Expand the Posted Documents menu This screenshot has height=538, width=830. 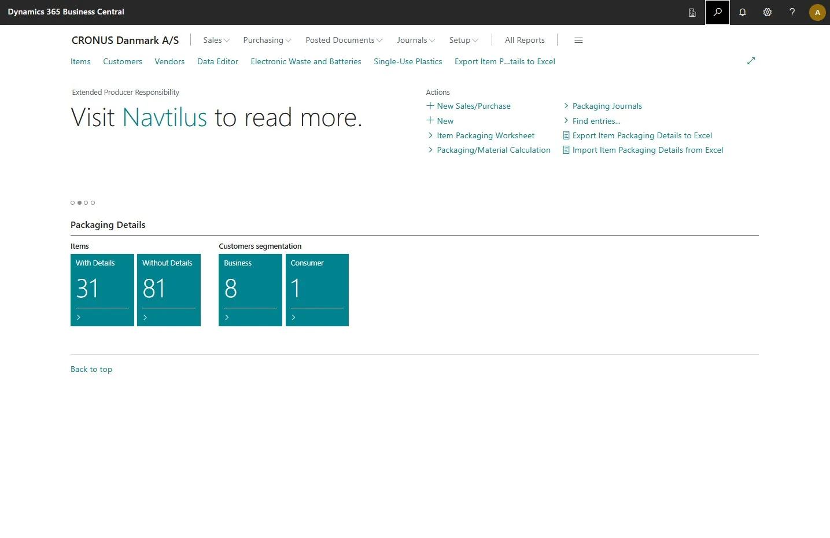(344, 40)
